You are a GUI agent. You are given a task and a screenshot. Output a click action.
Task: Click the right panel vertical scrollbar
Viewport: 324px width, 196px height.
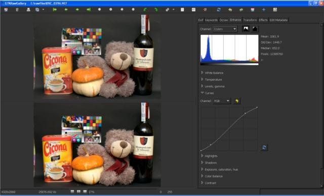[x=321, y=105]
